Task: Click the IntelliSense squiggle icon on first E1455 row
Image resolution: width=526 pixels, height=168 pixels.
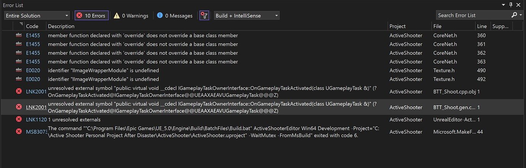Action: tap(19, 35)
